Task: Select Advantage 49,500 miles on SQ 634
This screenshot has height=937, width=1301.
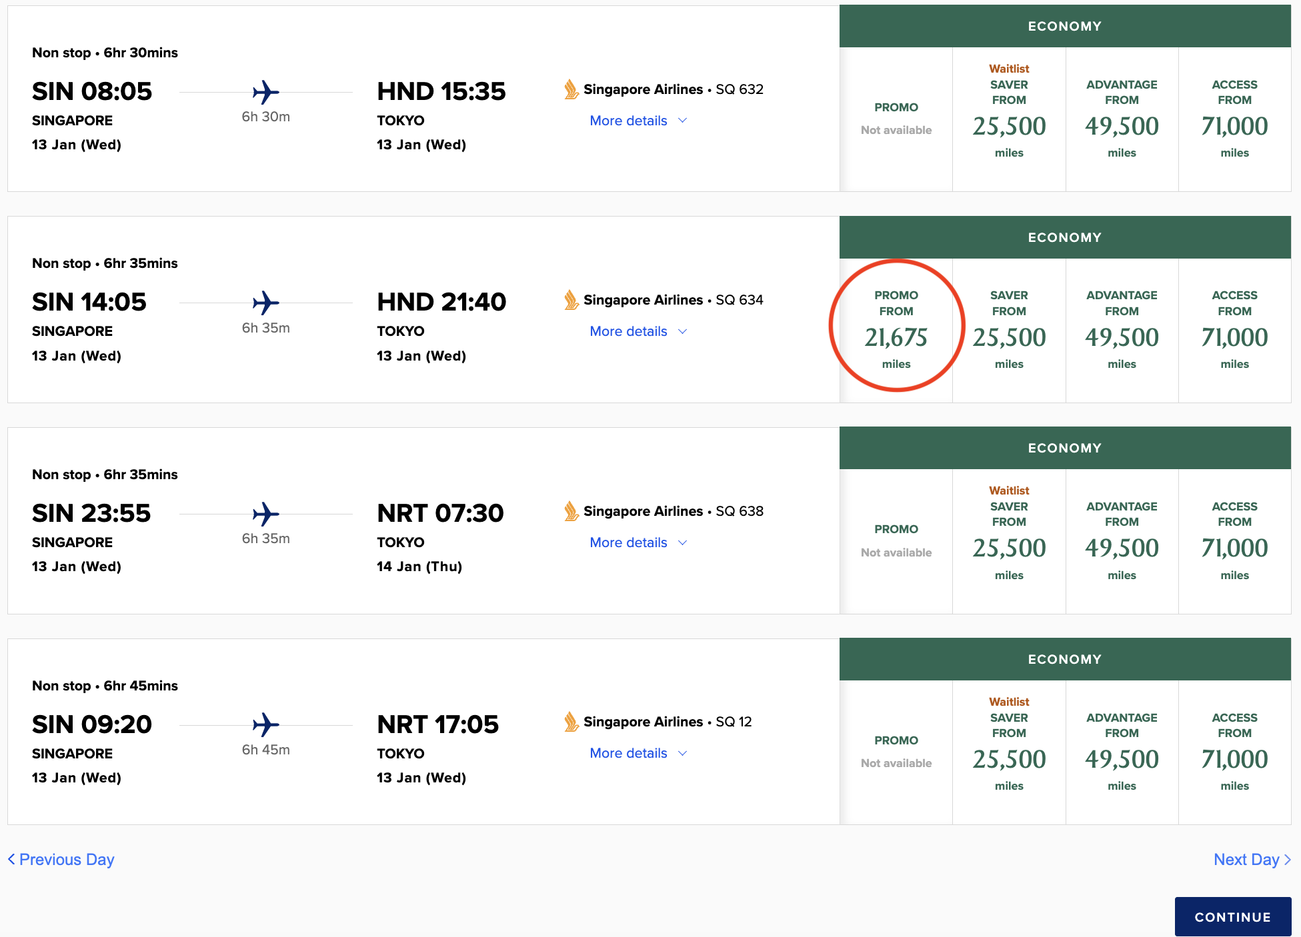Action: tap(1122, 330)
